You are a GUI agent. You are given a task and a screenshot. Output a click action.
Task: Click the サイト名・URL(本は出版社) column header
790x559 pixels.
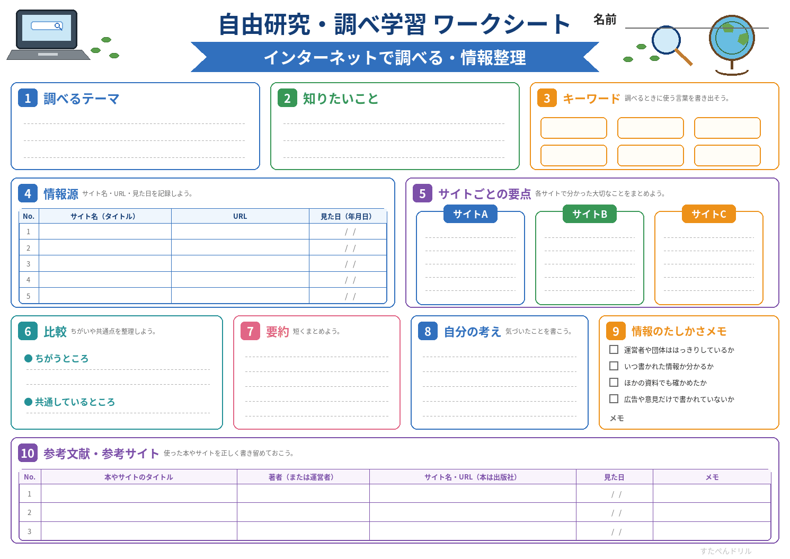click(473, 477)
